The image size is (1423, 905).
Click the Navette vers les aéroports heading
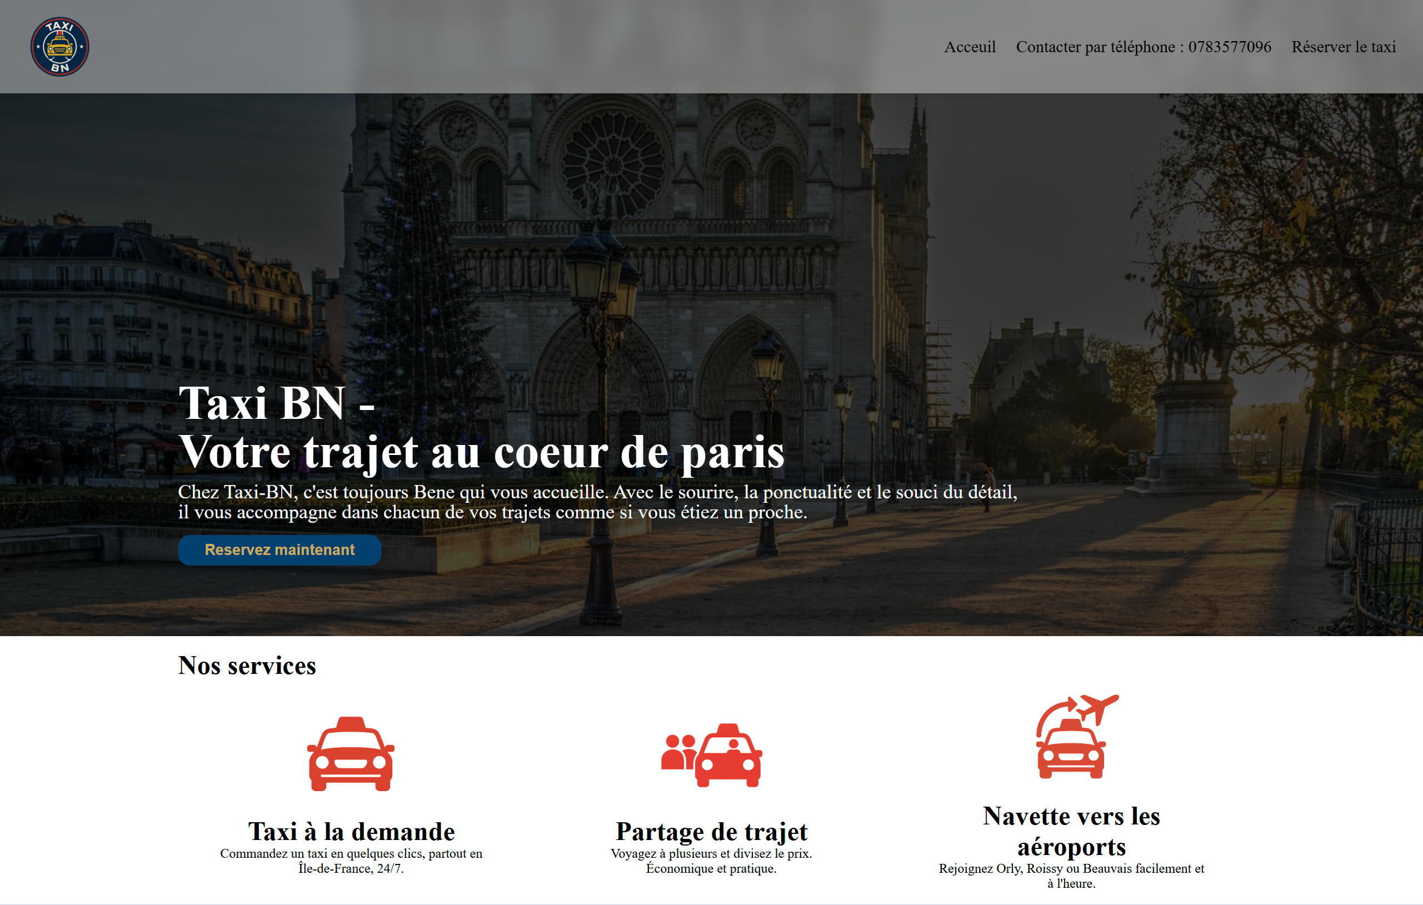[x=1071, y=831]
